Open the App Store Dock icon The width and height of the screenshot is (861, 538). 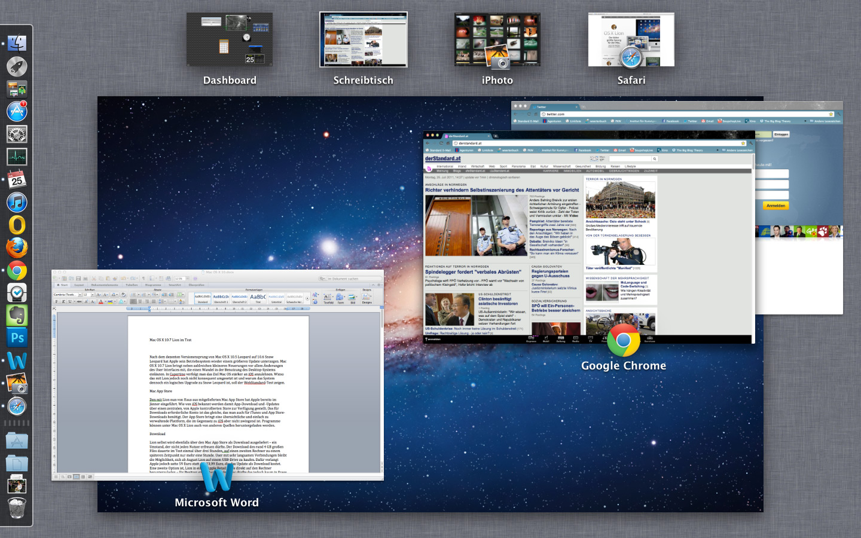pos(17,111)
